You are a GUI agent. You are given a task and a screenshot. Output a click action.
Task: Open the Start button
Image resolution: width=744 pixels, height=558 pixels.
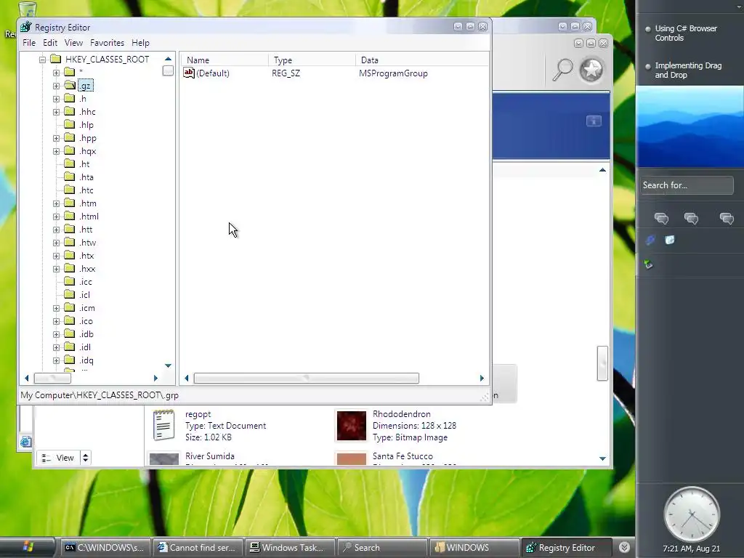pyautogui.click(x=28, y=547)
